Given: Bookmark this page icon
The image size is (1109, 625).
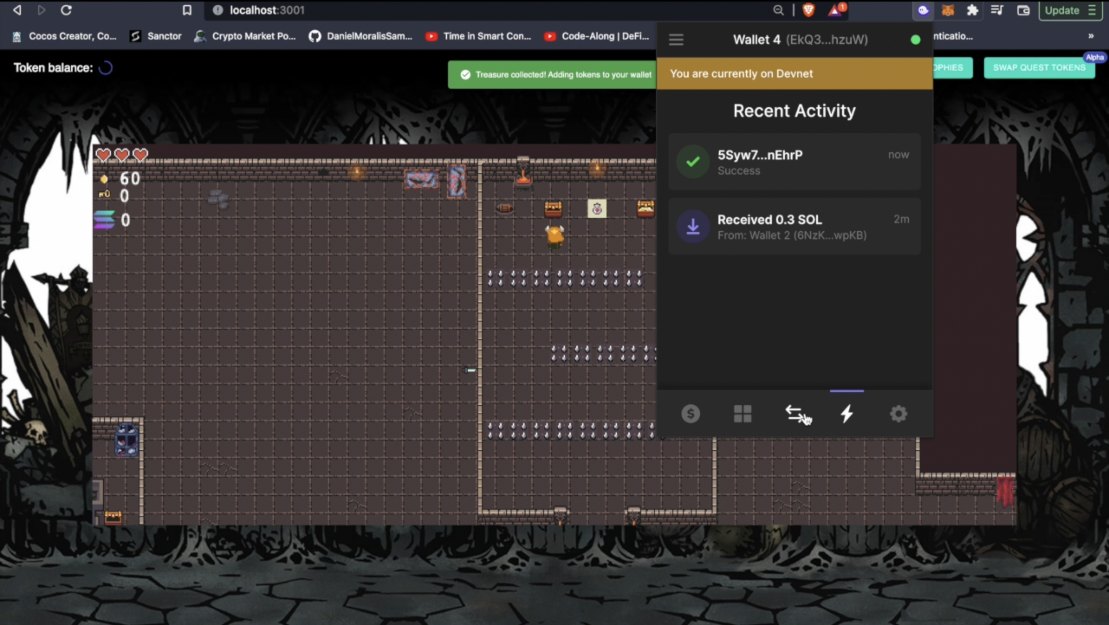Looking at the screenshot, I should [187, 10].
